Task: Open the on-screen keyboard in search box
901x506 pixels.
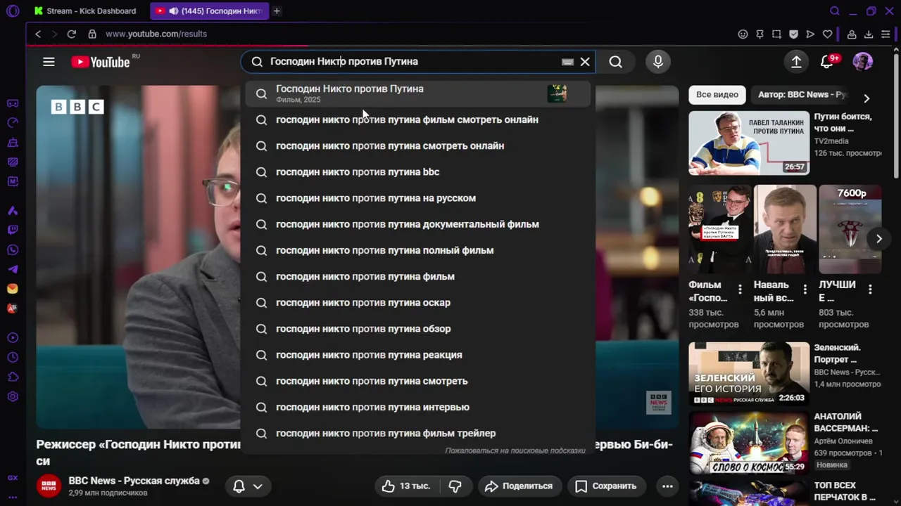Action: 567,62
